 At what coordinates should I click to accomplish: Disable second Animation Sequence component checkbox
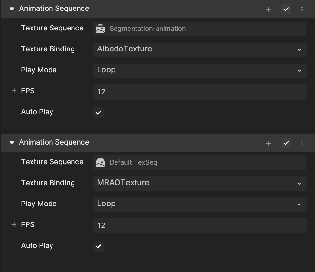pyautogui.click(x=286, y=143)
